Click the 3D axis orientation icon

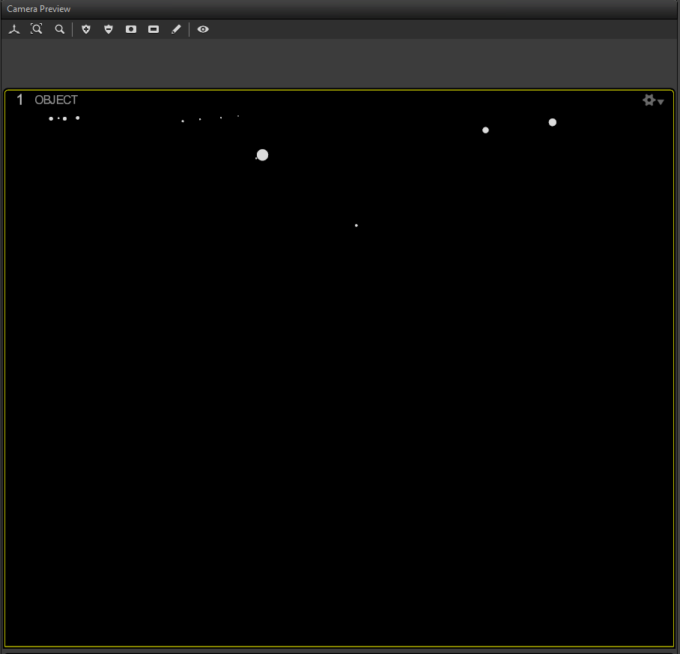point(14,29)
